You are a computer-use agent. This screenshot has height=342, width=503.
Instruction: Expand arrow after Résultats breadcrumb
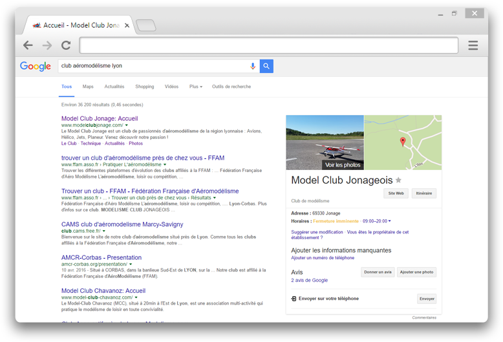[x=214, y=198]
